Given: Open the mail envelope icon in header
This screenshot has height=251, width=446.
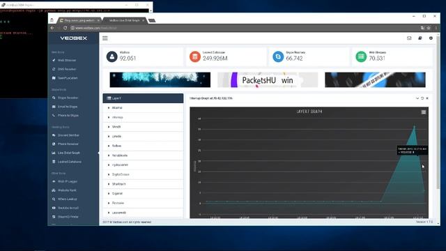Looking at the screenshot, I should [409, 38].
